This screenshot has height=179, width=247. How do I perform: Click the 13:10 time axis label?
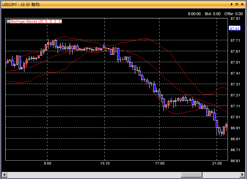[105, 163]
